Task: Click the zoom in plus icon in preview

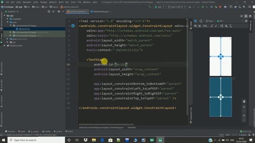Action: 244,107
